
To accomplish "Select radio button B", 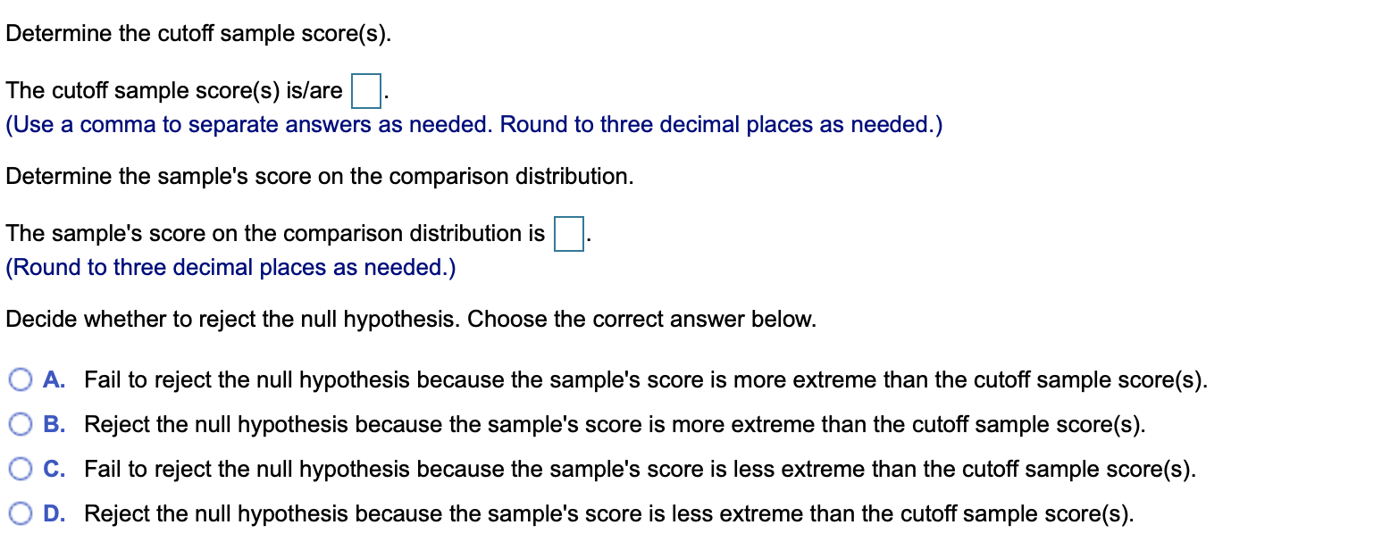I will click(20, 424).
